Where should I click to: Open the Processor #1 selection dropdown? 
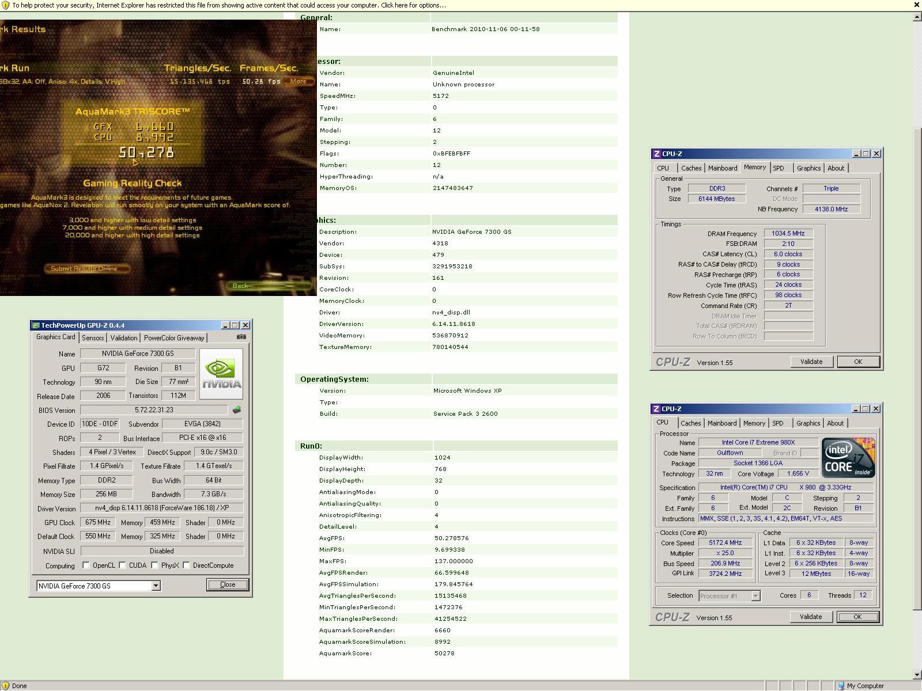pos(755,596)
